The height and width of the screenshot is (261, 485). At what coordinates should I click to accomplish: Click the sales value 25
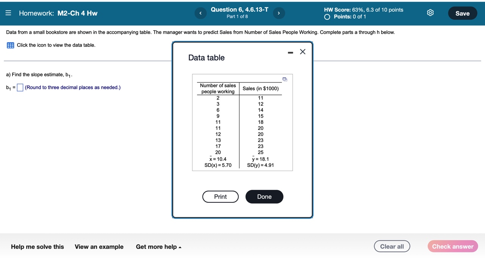click(261, 152)
